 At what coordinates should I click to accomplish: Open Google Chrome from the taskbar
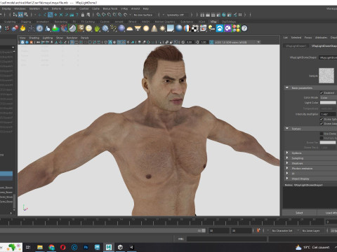click(x=51, y=247)
